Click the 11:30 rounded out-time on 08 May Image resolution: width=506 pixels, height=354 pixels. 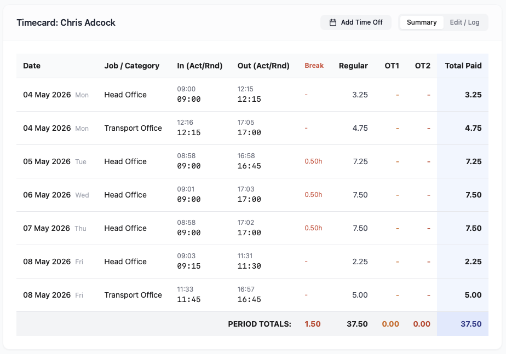249,266
